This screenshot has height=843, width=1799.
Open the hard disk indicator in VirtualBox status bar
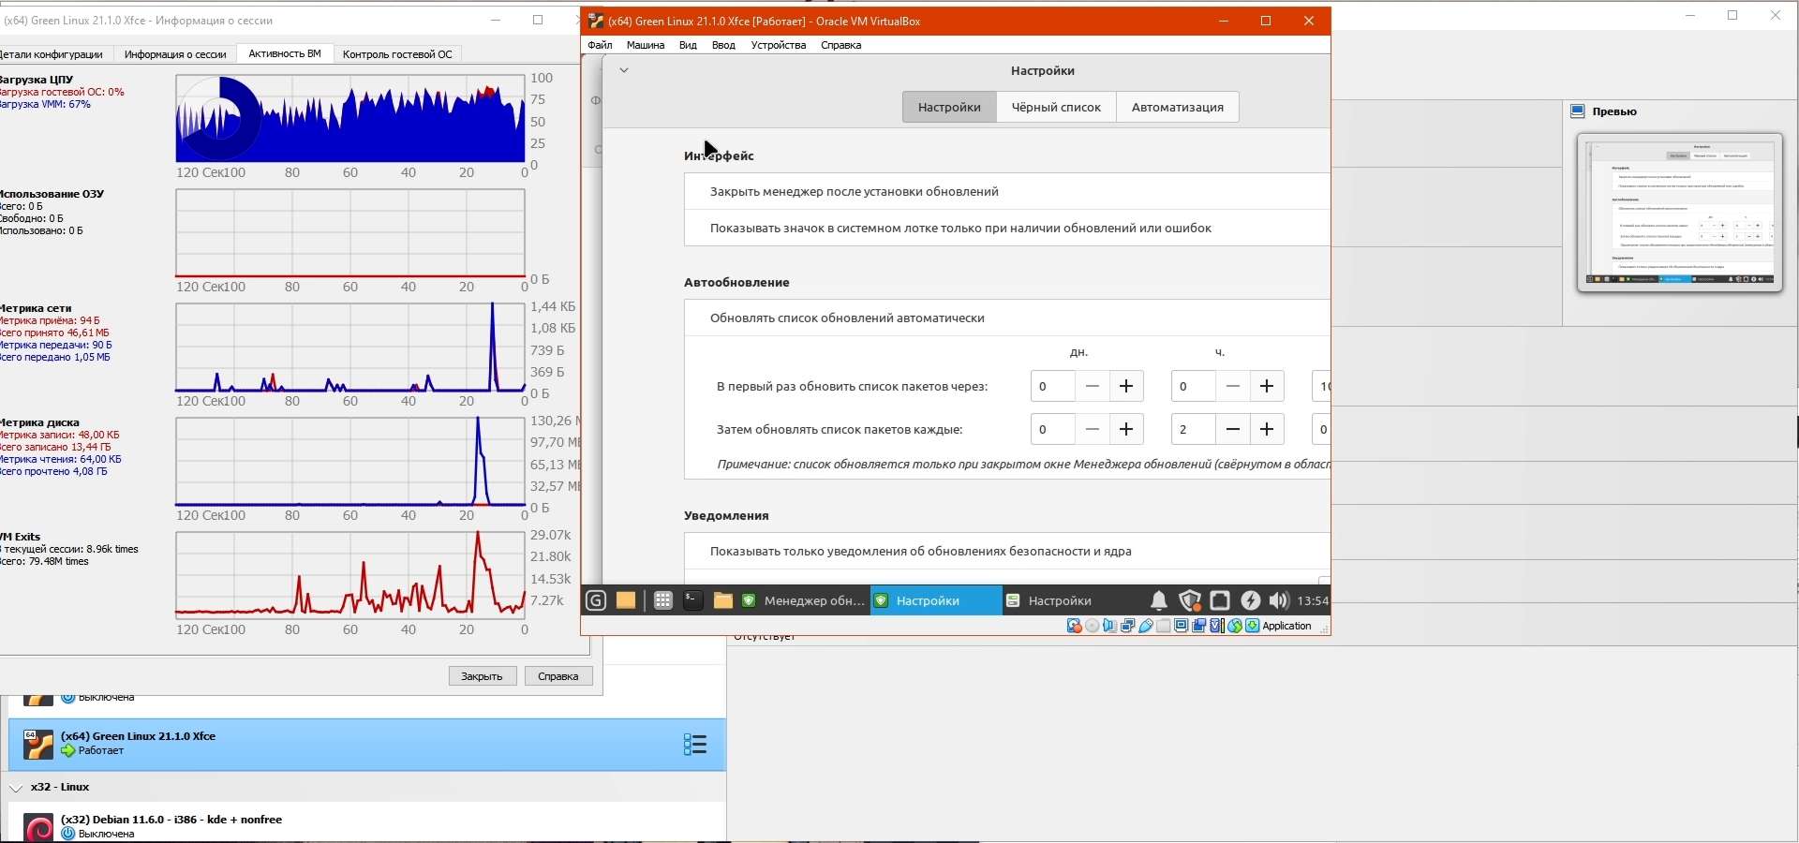1075,627
